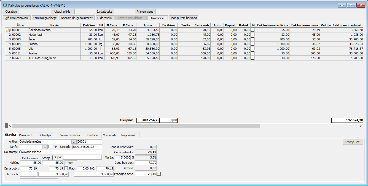Click the hand pointer icon on row 1
368x186 pixels.
click(8, 30)
